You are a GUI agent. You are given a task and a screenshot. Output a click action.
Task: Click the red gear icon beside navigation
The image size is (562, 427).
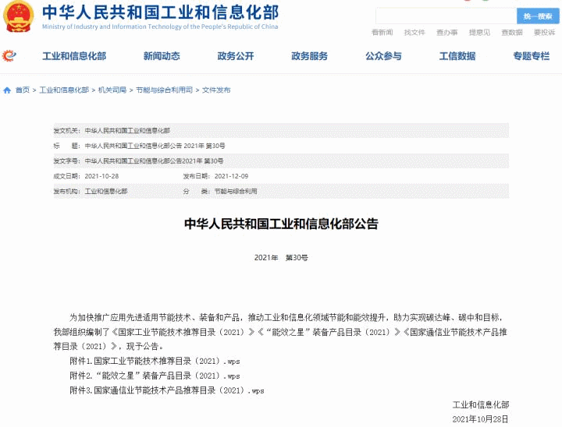(9, 56)
